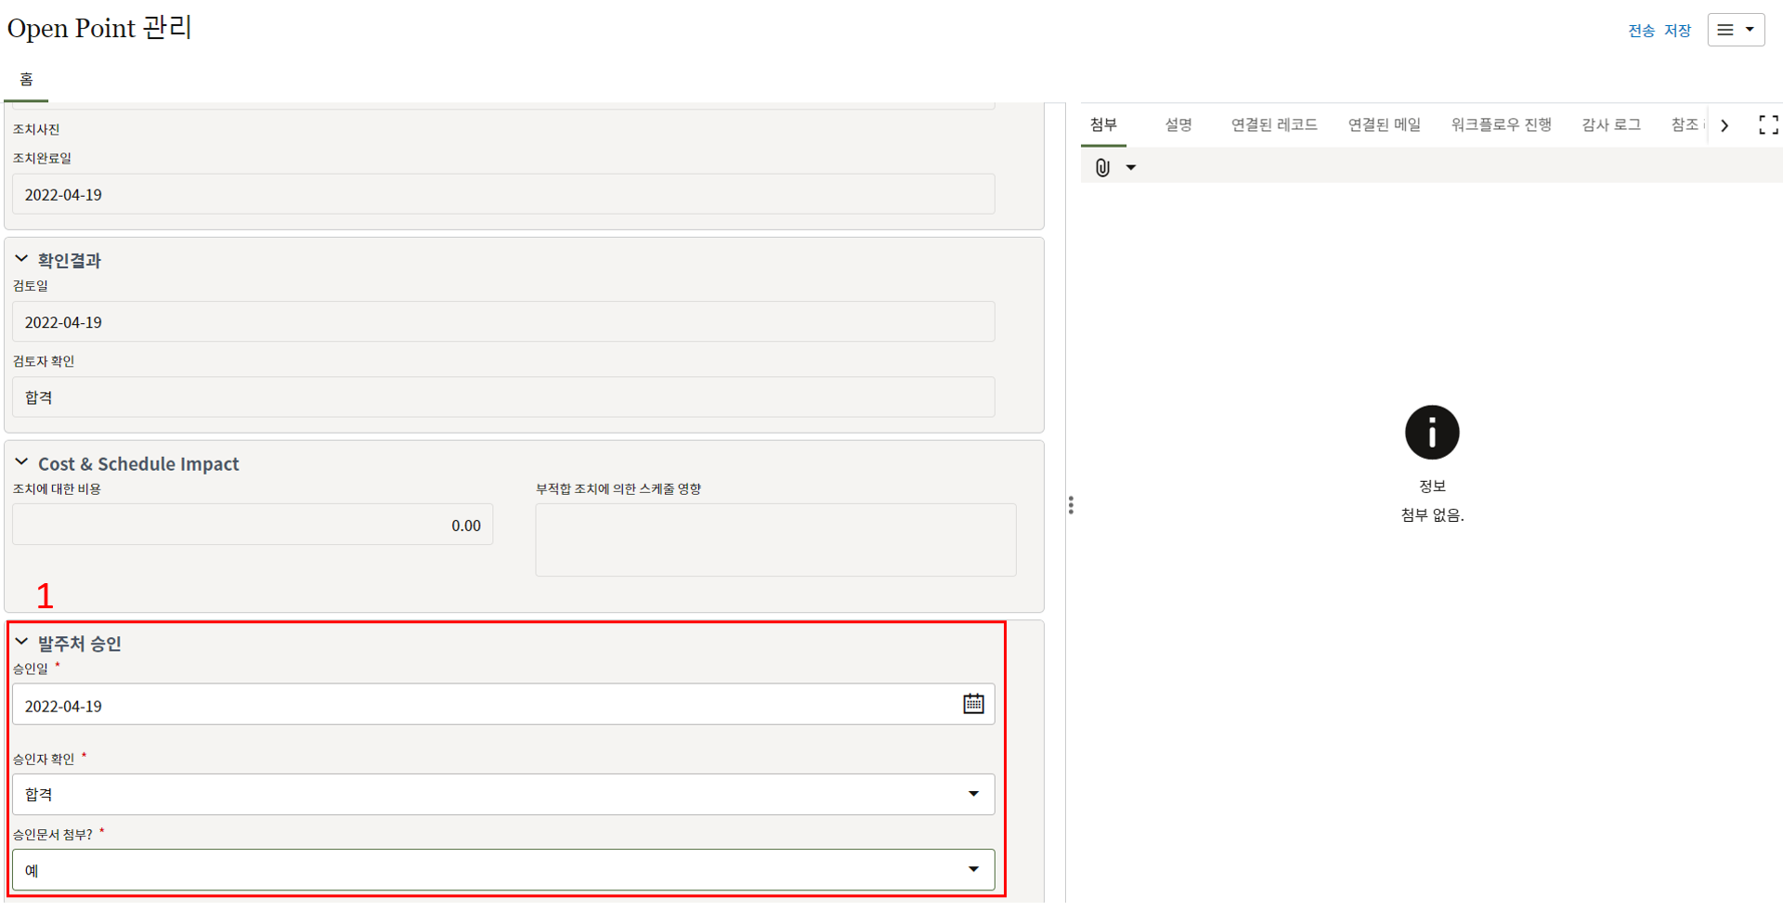Click the 조치에 대한 비용 amount field
Image resolution: width=1783 pixels, height=910 pixels.
coord(253,525)
